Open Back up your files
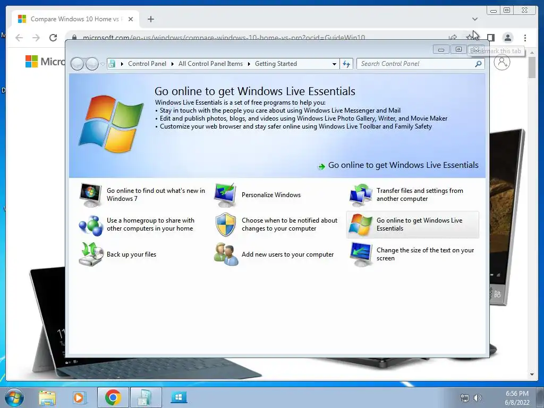 (x=132, y=254)
